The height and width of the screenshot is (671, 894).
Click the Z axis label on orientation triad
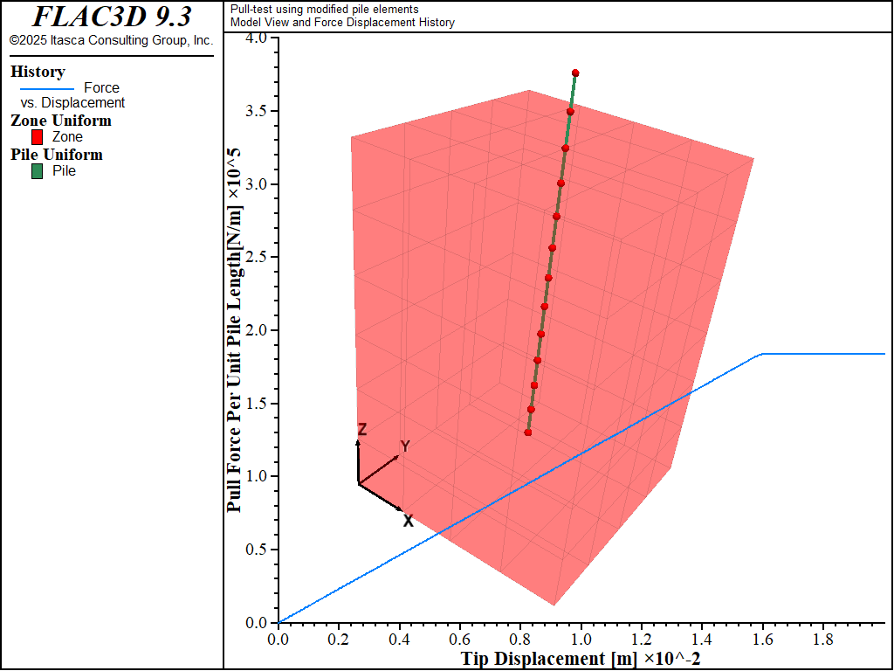click(361, 429)
